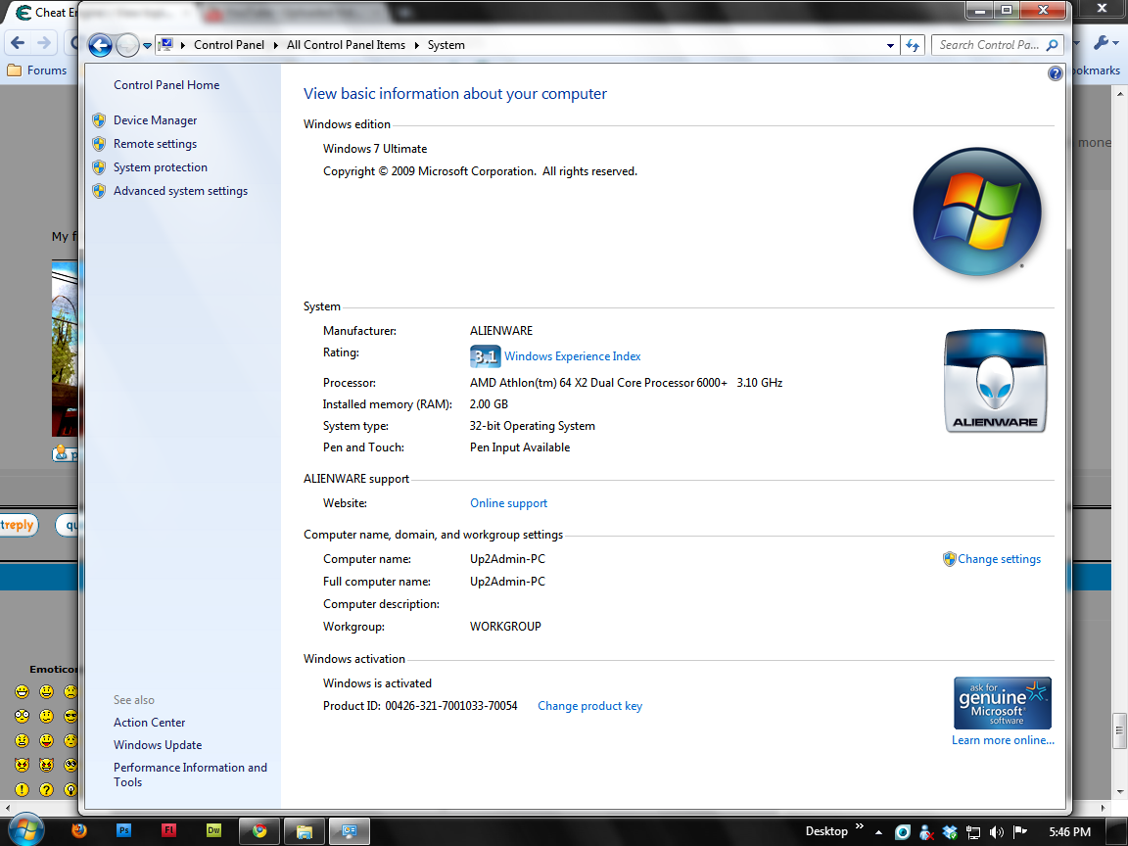Image resolution: width=1128 pixels, height=846 pixels.
Task: Switch to Windows Explorer in the taskbar
Action: coord(304,831)
